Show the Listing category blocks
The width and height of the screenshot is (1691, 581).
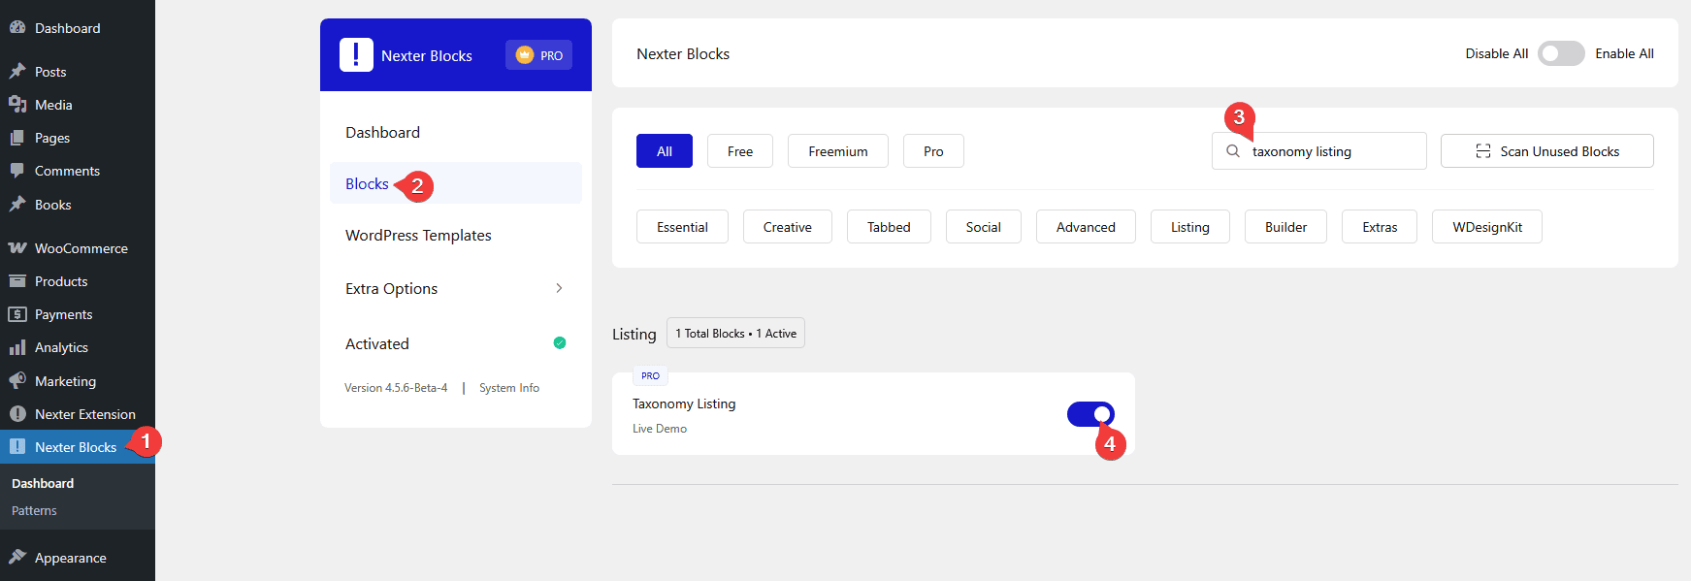(x=1190, y=227)
